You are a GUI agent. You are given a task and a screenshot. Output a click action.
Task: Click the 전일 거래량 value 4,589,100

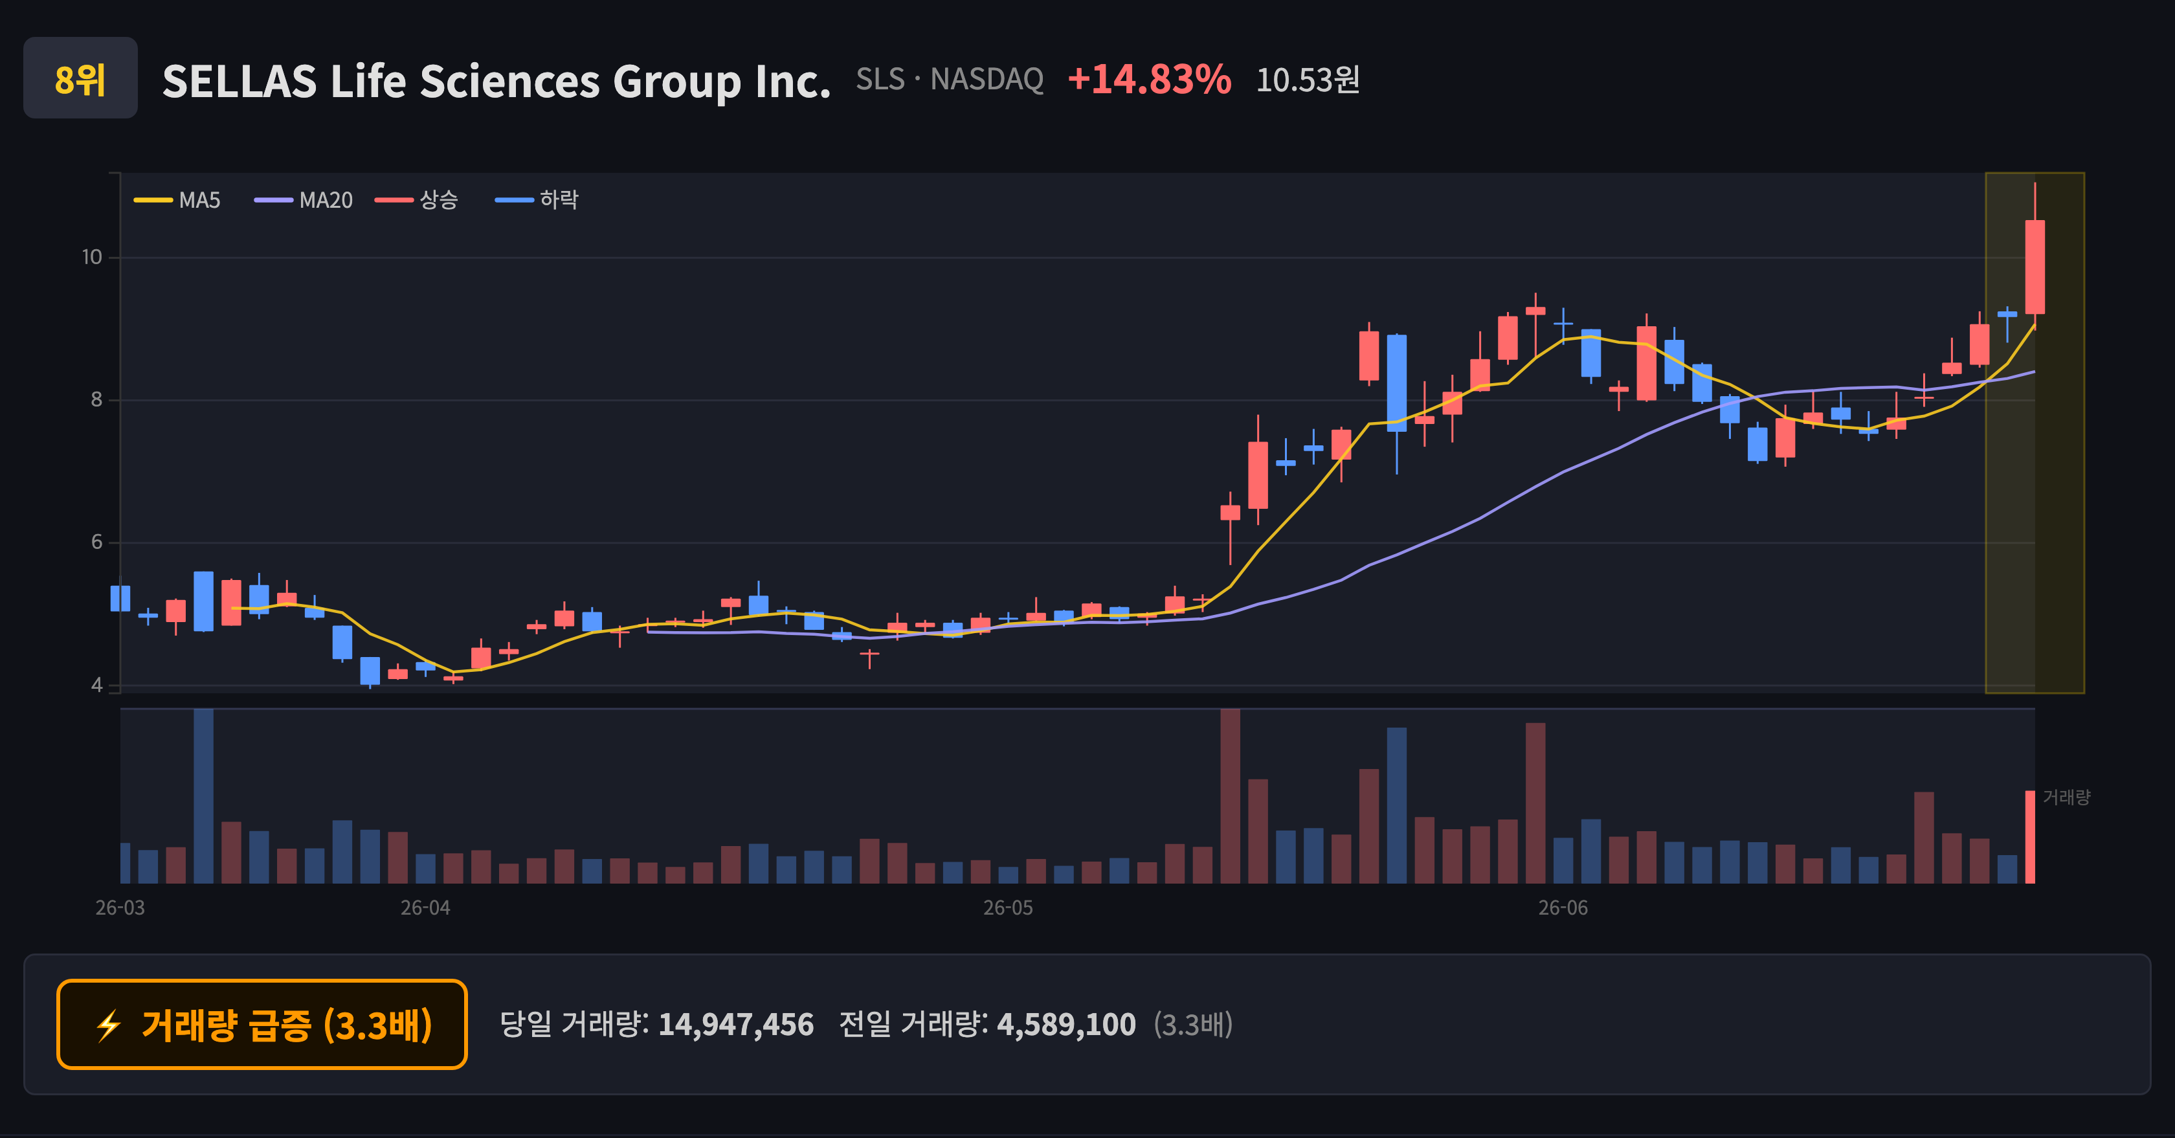tap(1066, 1025)
